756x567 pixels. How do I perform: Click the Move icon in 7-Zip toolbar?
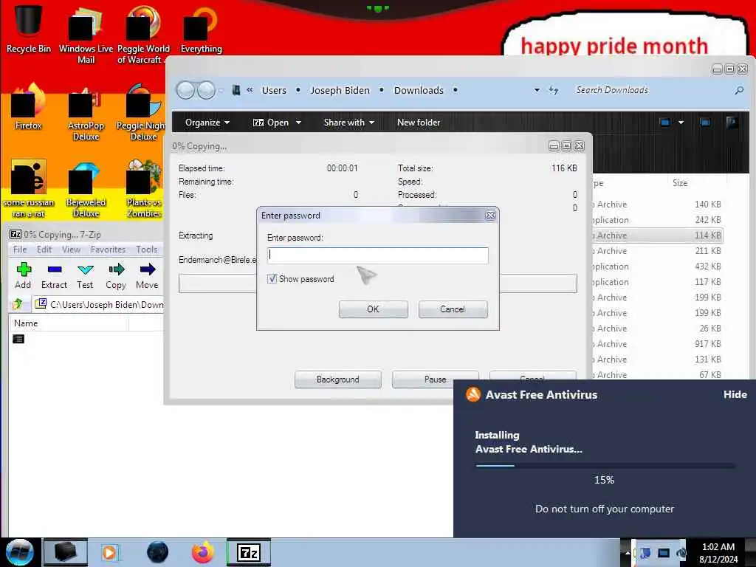point(147,275)
